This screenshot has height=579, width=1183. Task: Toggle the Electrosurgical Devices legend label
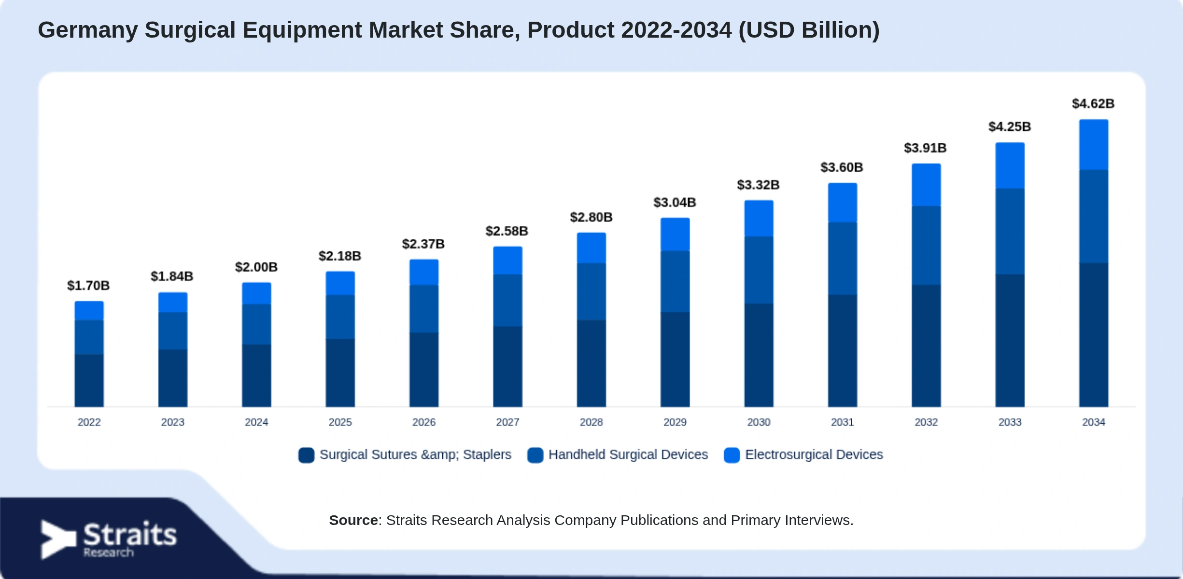[x=814, y=455]
